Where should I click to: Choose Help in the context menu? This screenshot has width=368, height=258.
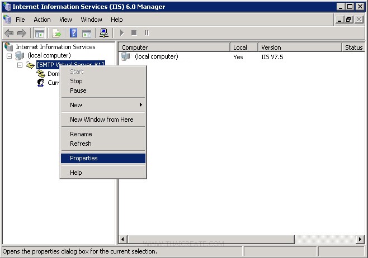(x=103, y=173)
